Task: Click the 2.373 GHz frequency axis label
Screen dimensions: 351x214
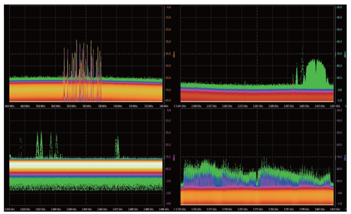Action: (x=243, y=106)
